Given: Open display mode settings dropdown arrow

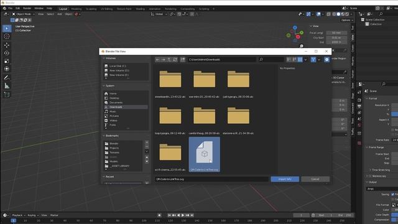Looking at the screenshot, I should click(x=305, y=60).
